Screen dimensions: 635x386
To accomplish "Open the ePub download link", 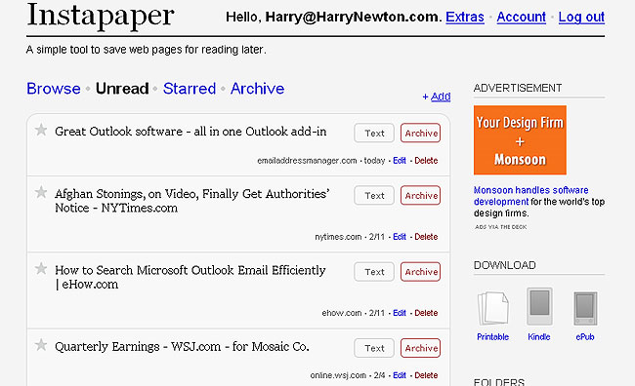I will click(585, 336).
